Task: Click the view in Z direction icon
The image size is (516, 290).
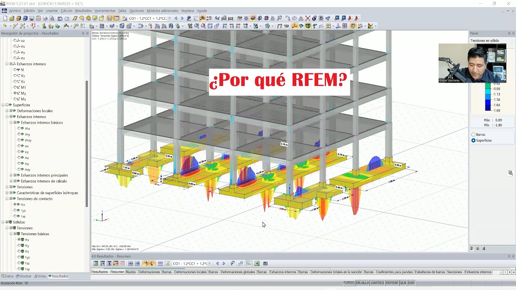Action: (x=238, y=26)
